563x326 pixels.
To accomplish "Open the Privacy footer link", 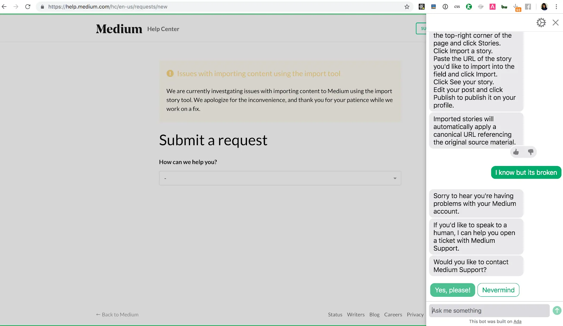I will [415, 315].
